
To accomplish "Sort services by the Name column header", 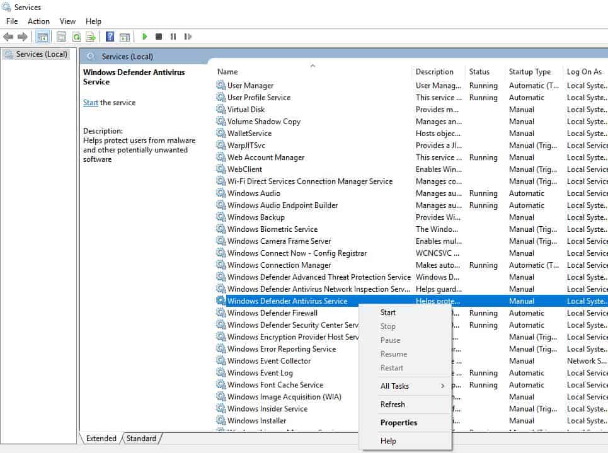I will (227, 72).
